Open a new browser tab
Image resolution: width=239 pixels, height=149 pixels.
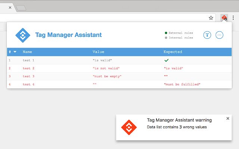click(x=21, y=8)
